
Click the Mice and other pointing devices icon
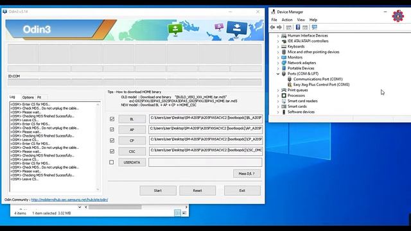click(x=284, y=52)
